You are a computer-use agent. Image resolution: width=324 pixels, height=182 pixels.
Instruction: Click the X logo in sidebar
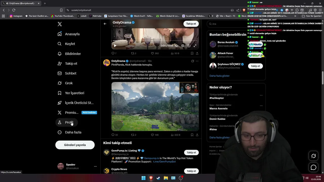pyautogui.click(x=59, y=24)
